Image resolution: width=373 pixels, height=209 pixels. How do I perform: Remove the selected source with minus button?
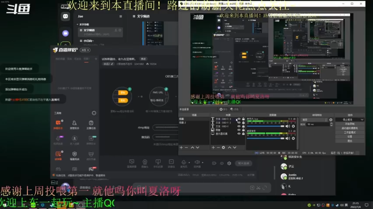pyautogui.click(x=218, y=147)
